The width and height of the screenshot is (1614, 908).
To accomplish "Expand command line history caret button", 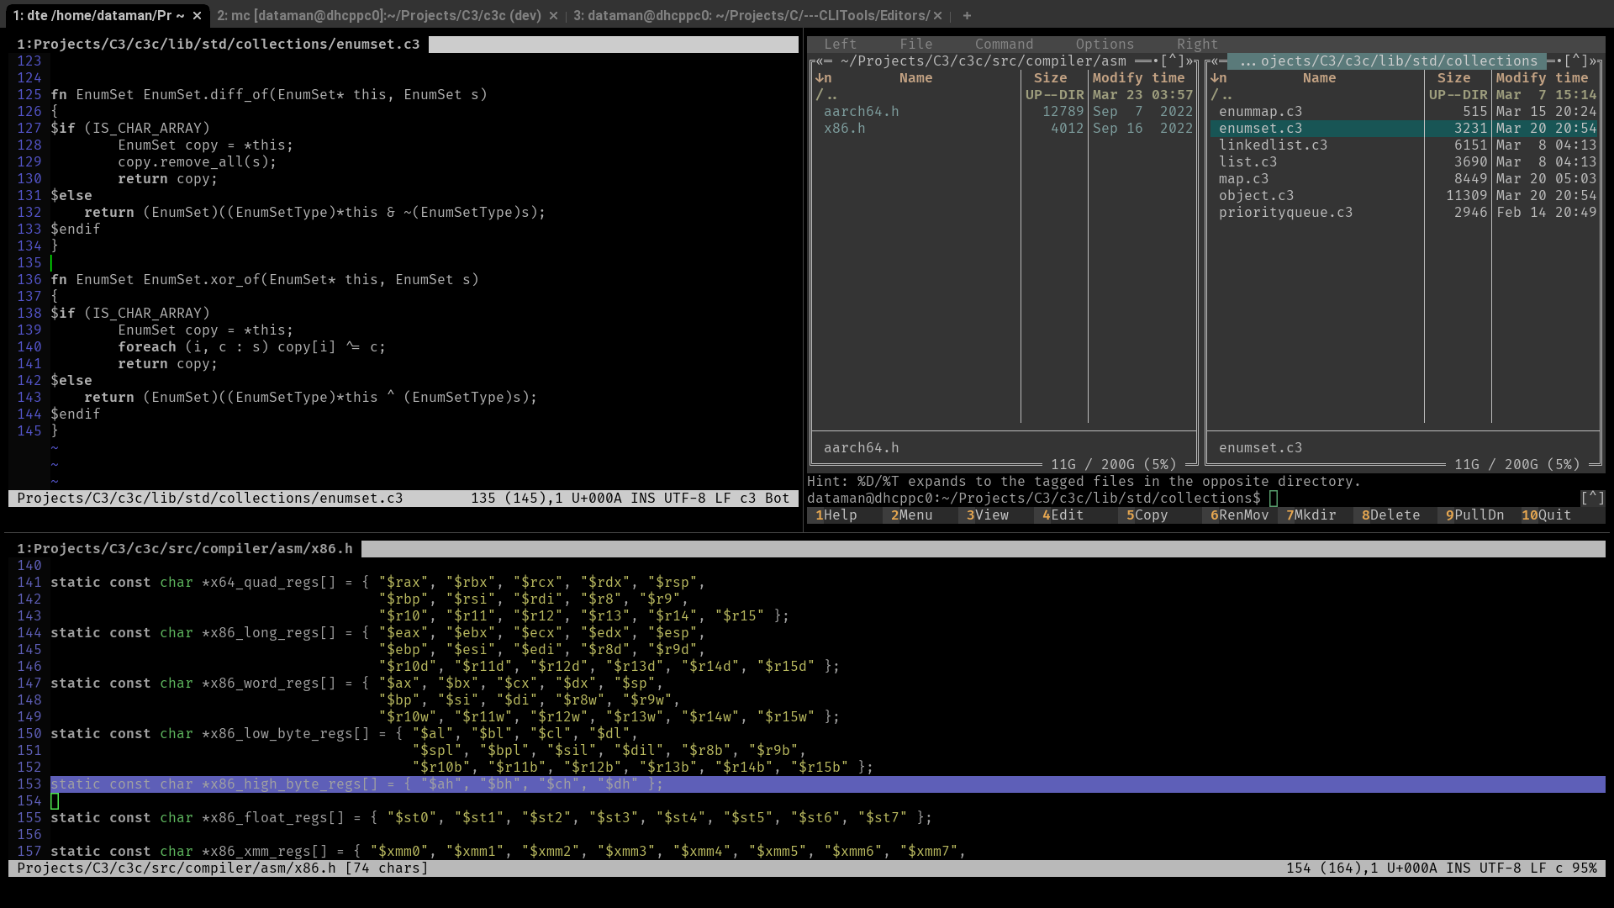I will (x=1592, y=498).
